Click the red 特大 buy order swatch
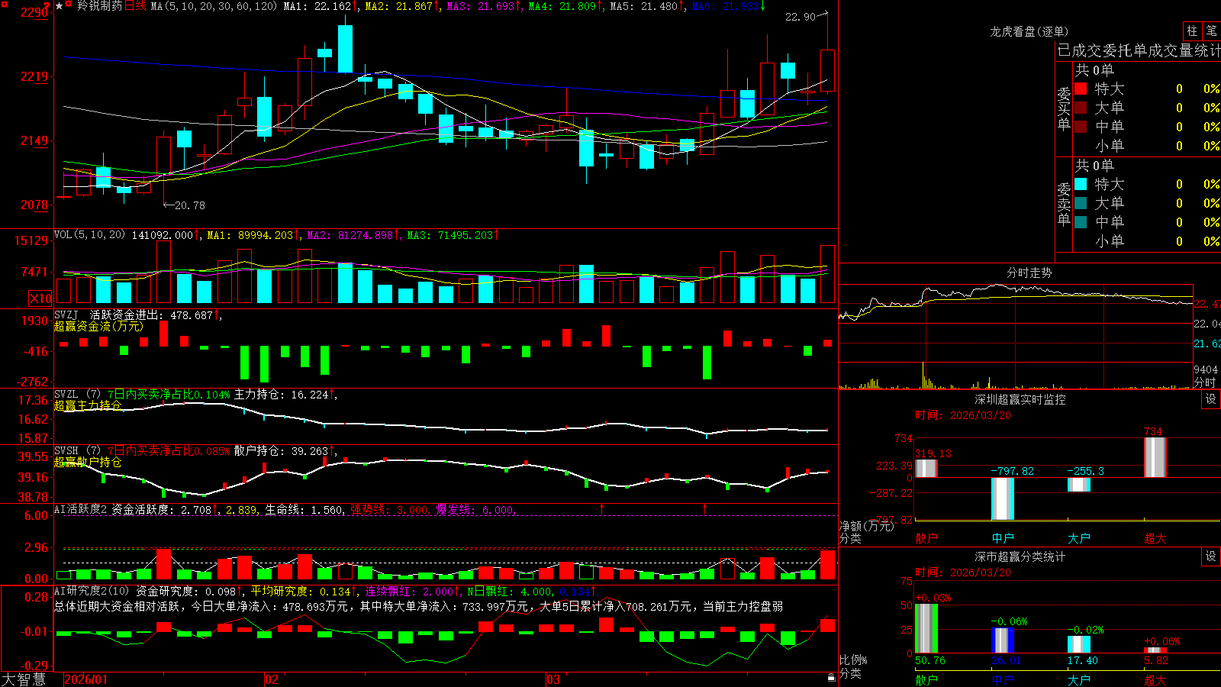This screenshot has width=1221, height=687. point(1081,89)
